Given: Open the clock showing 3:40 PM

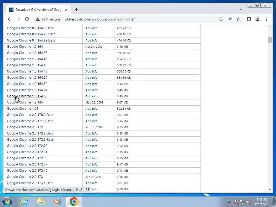Looking at the screenshot, I should pyautogui.click(x=262, y=202).
